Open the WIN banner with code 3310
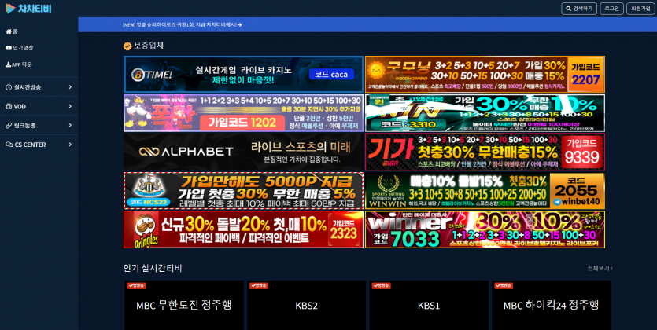The height and width of the screenshot is (330, 657). coord(485,113)
